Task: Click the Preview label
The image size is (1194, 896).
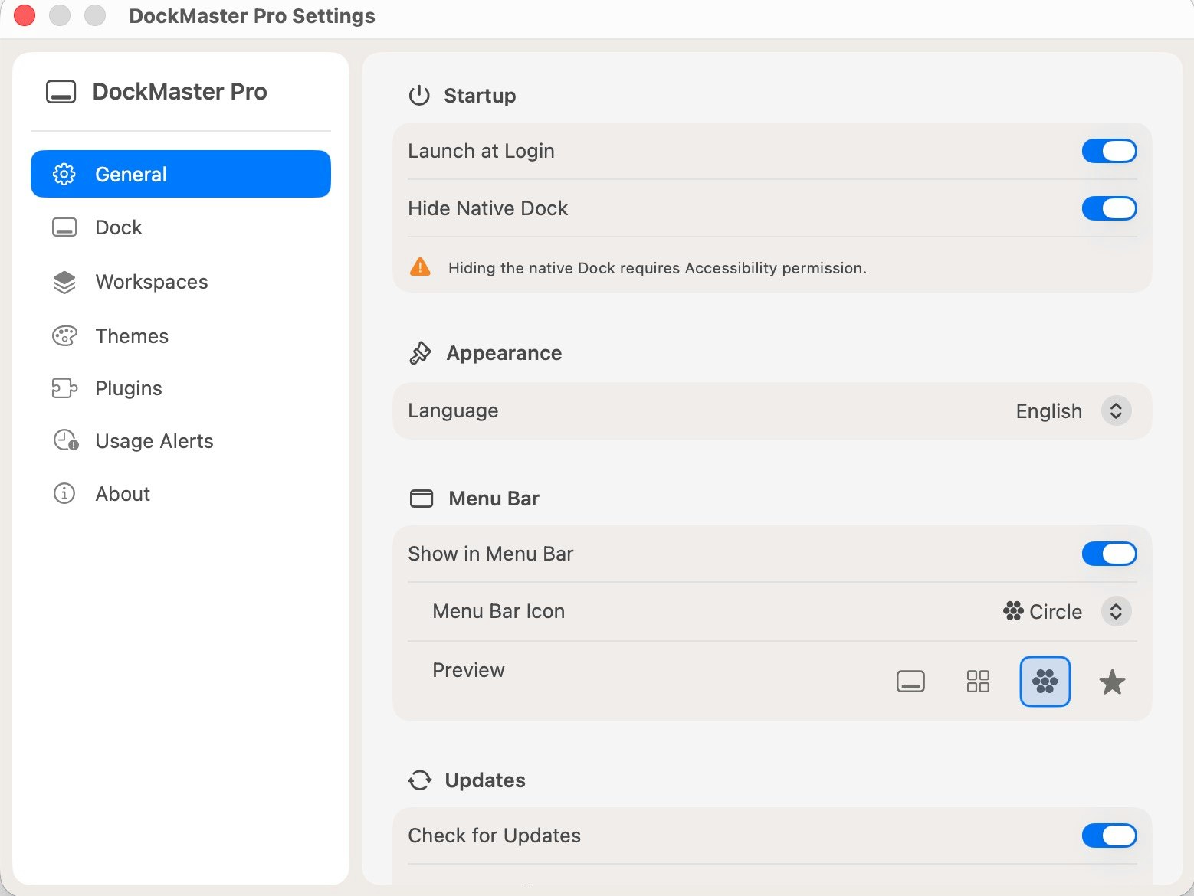Action: point(468,670)
